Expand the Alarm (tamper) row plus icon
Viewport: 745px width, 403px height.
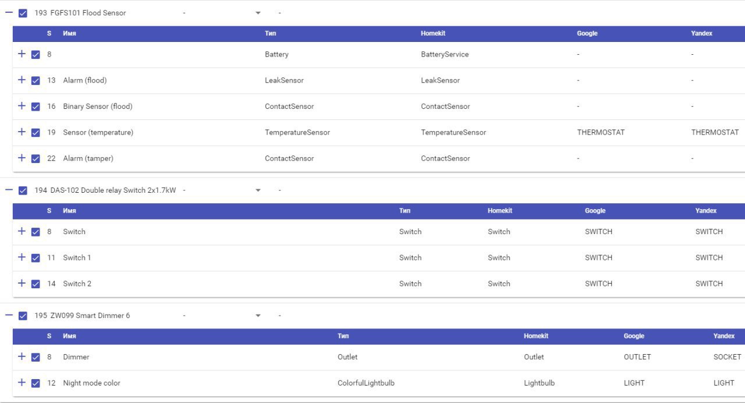pyautogui.click(x=22, y=158)
